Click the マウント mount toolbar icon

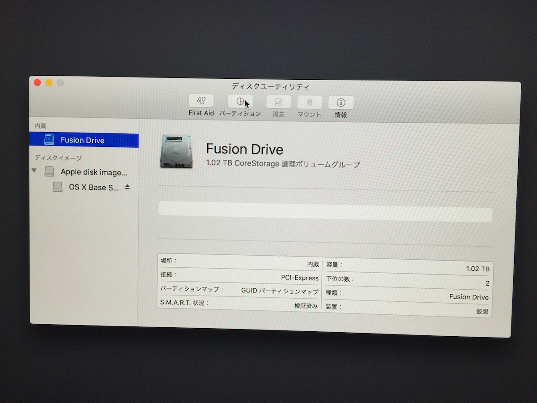310,102
